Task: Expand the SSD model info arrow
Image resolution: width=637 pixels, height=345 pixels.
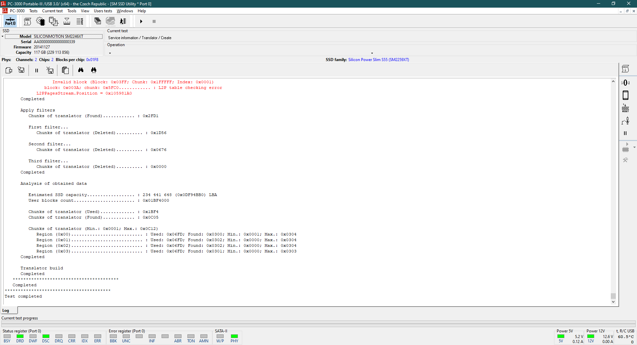Action: 3,36
